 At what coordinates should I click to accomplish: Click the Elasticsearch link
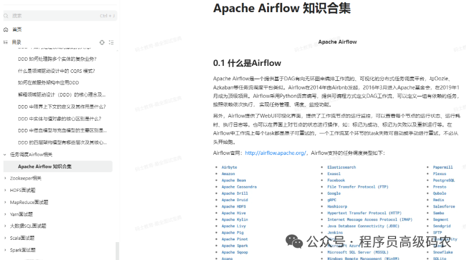342,168
